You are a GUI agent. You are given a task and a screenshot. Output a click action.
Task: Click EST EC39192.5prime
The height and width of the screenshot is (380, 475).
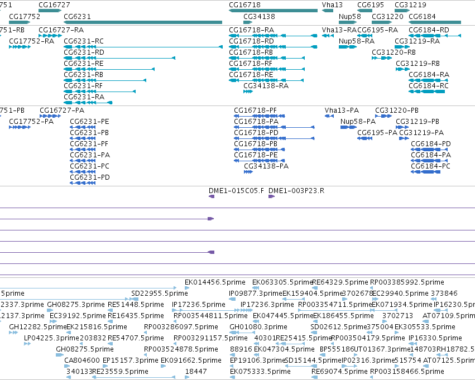pyautogui.click(x=54, y=321)
